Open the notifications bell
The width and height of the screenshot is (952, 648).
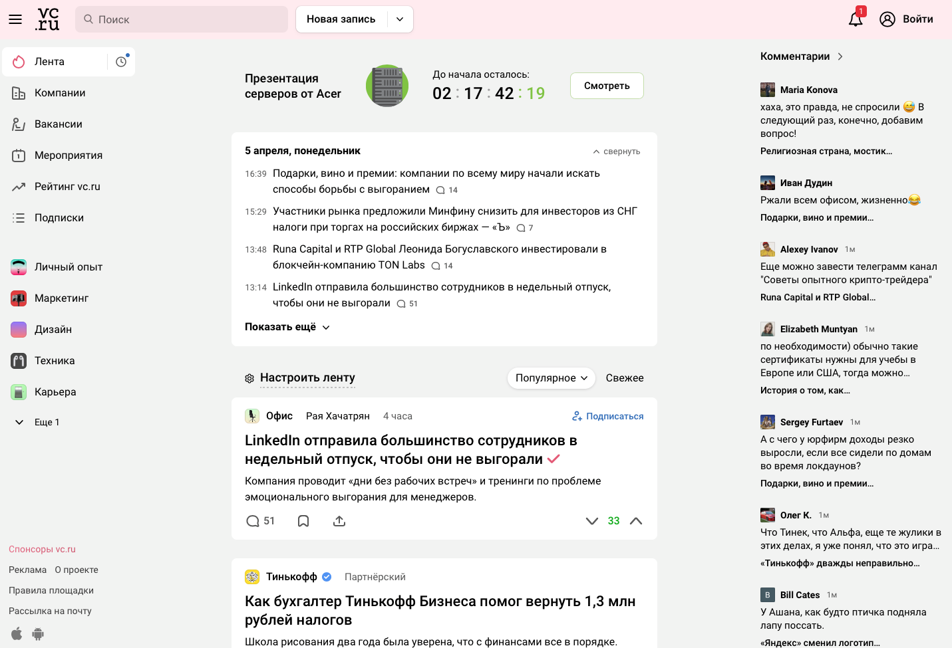pyautogui.click(x=856, y=19)
